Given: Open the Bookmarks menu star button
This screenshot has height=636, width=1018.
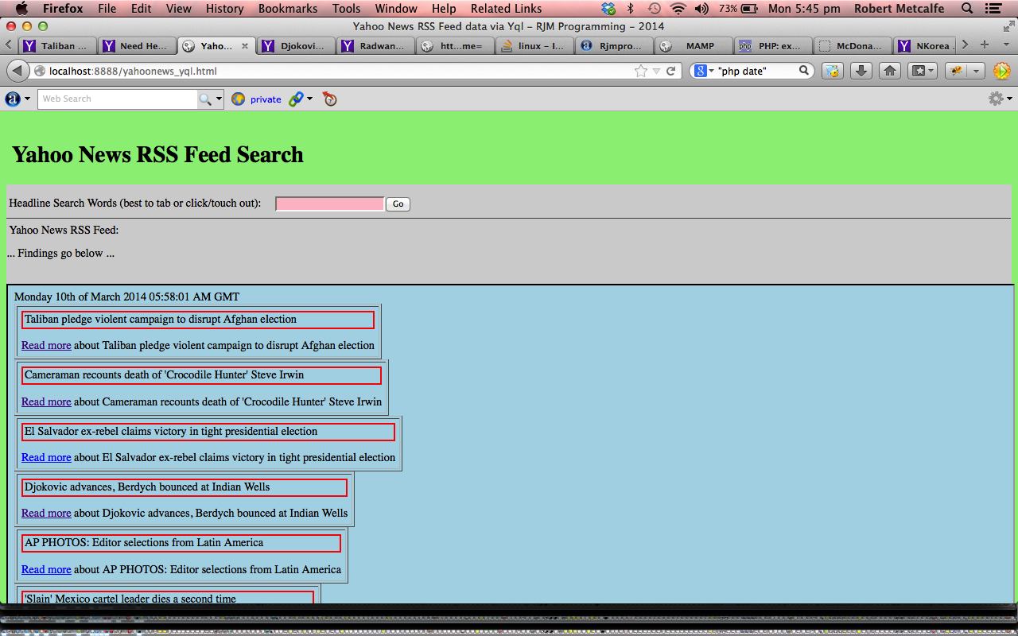Looking at the screenshot, I should (922, 71).
